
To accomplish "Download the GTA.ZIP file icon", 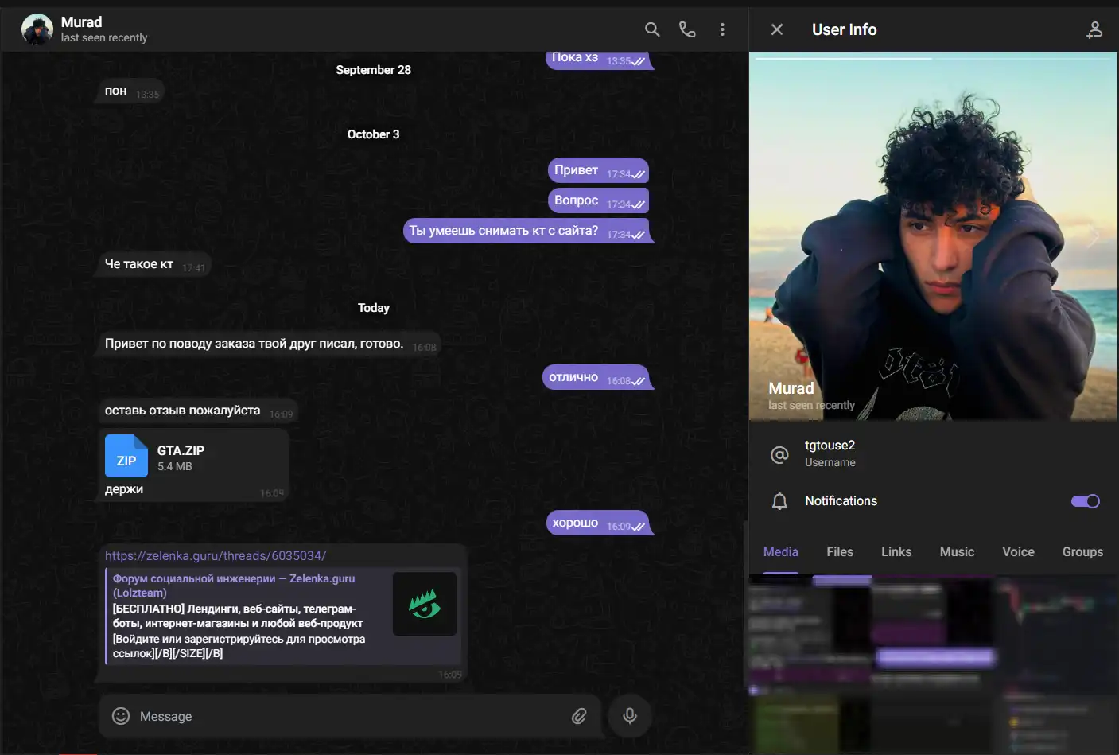I will (126, 456).
